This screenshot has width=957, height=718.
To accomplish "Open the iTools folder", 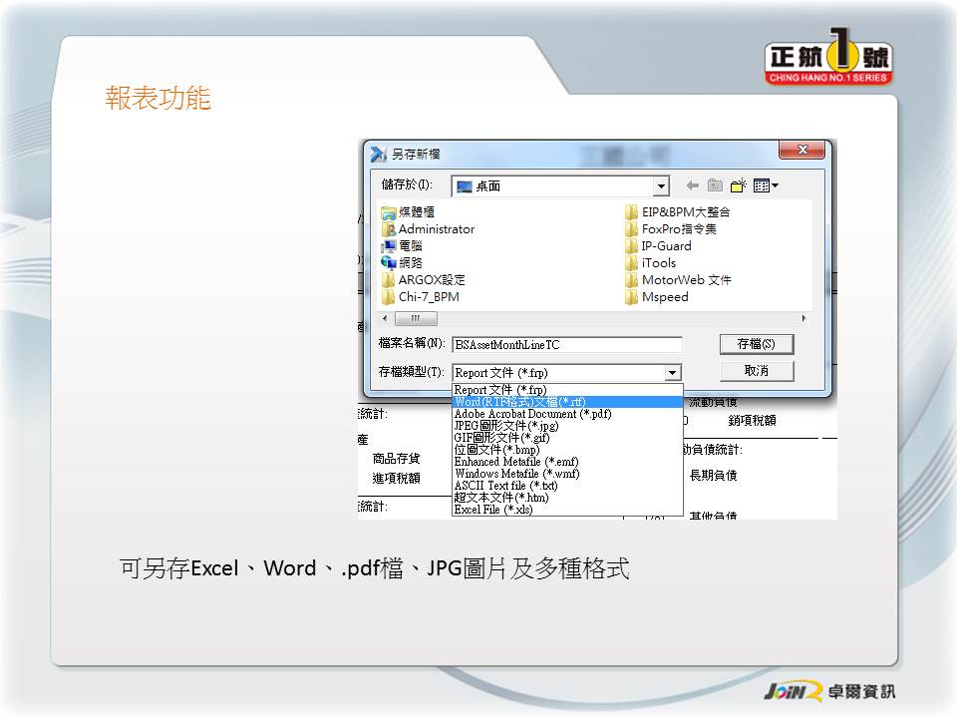I will coord(658,263).
